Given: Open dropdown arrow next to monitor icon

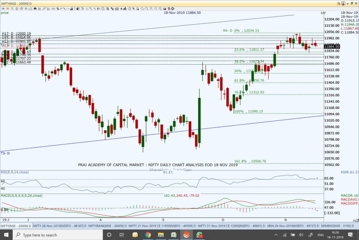Looking at the screenshot, I should click(347, 4).
